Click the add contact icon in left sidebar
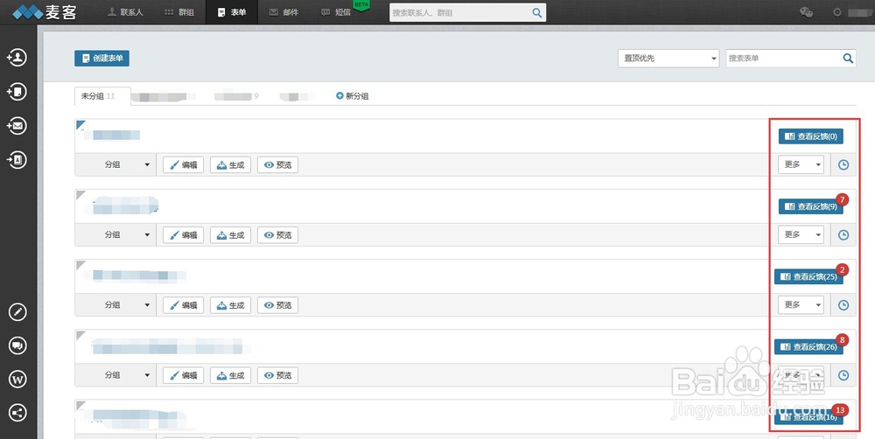The height and width of the screenshot is (439, 875). click(x=17, y=57)
